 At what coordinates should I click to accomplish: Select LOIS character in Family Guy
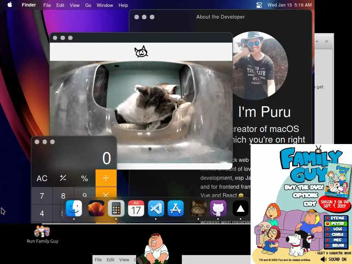click(336, 229)
